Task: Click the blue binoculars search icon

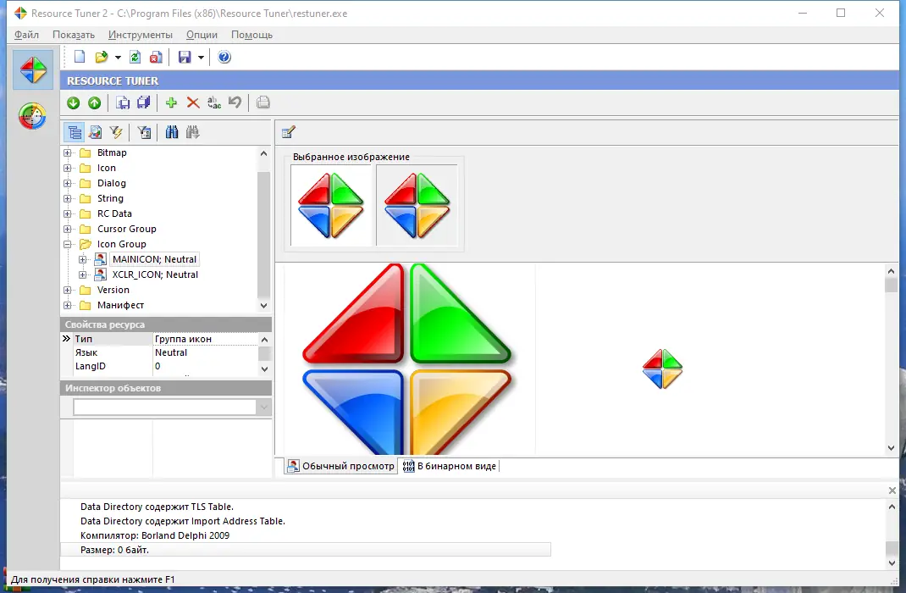Action: pyautogui.click(x=172, y=132)
